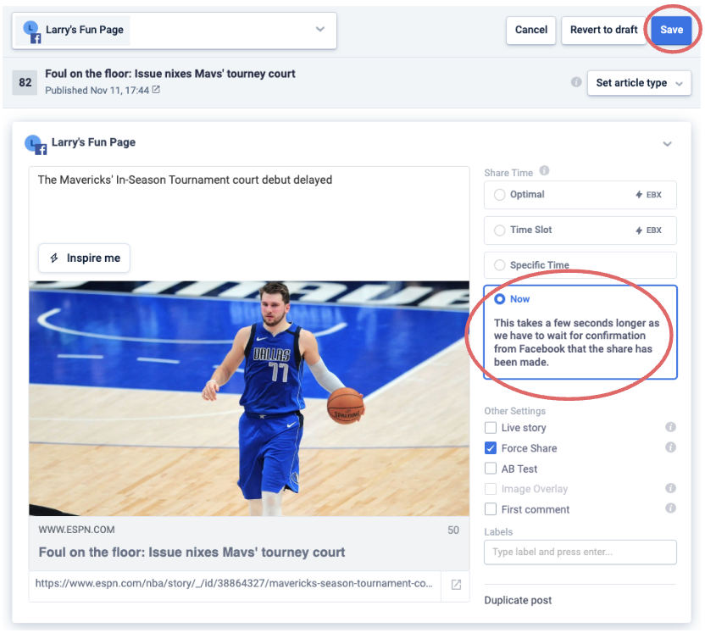The width and height of the screenshot is (705, 633).
Task: Tick the AB Test checkbox
Action: tap(491, 469)
